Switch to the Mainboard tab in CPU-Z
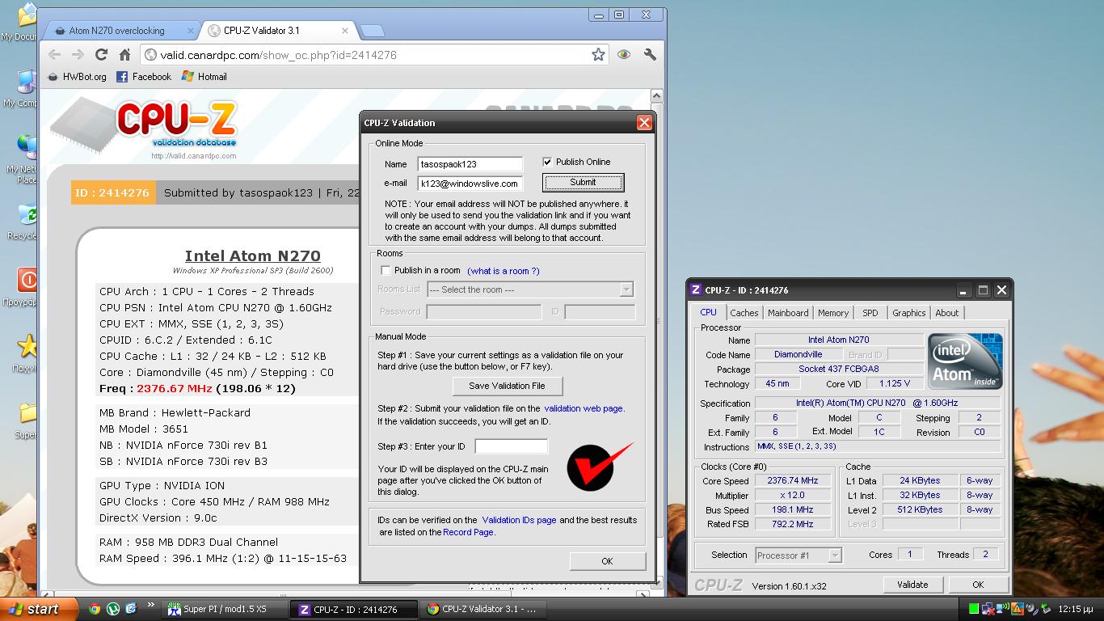Viewport: 1104px width, 621px height. point(788,313)
